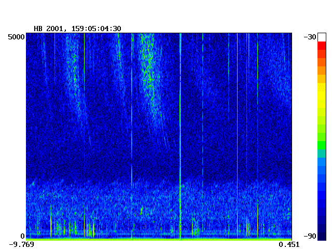332x249 pixels.
Task: Click the "-9.769" time axis label
Action: [22, 244]
